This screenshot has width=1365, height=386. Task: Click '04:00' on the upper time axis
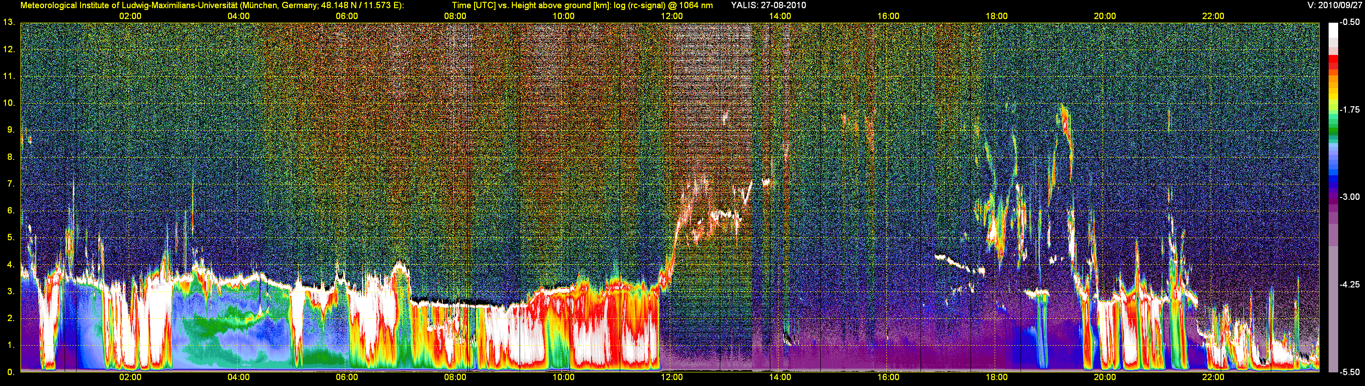coord(238,16)
